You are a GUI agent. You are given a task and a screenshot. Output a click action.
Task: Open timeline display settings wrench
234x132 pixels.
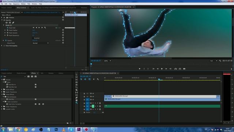point(98,79)
